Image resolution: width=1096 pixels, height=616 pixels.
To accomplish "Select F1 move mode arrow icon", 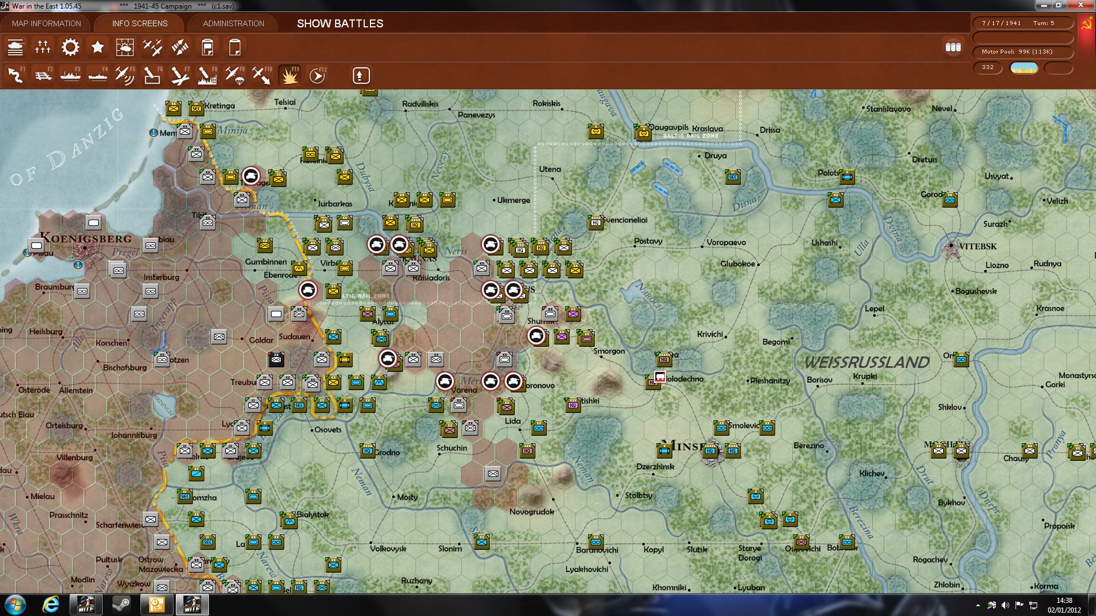I will tap(15, 75).
